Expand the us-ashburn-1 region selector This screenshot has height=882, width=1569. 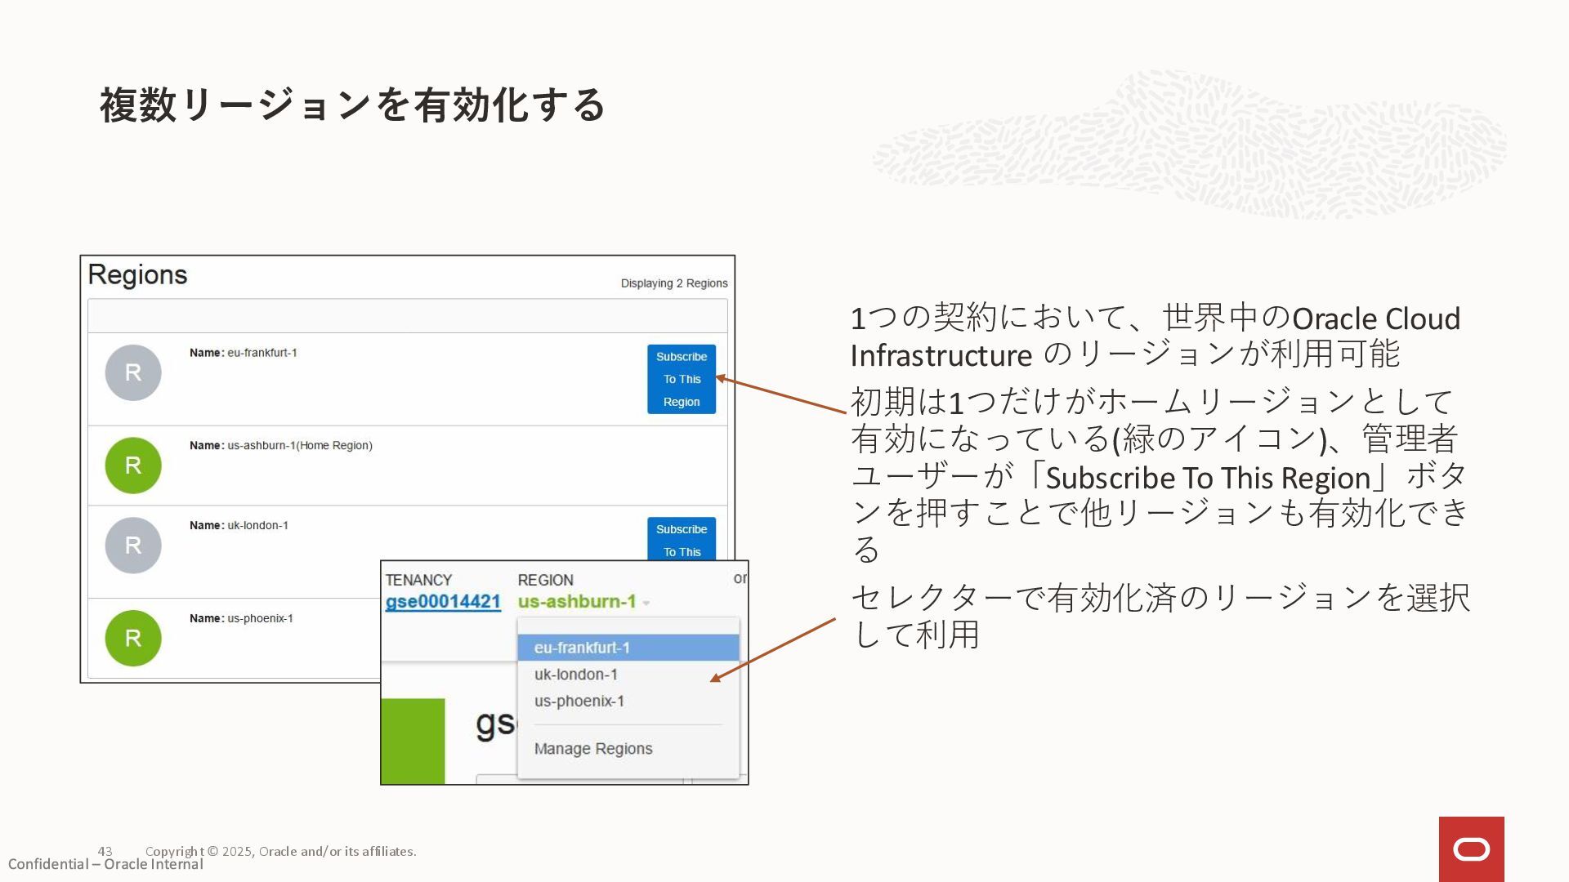(x=577, y=602)
